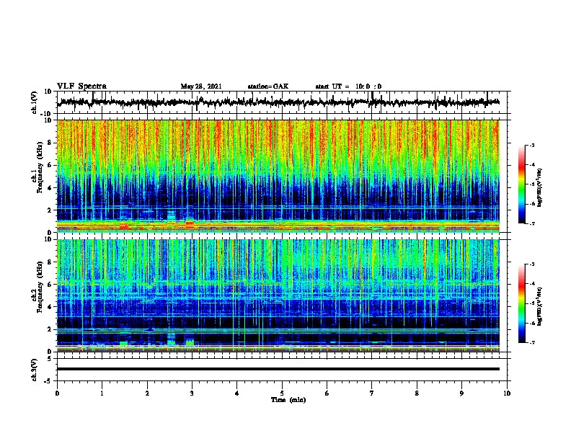Click the ch.3(V) axis label
571x441 pixels.
click(x=35, y=370)
